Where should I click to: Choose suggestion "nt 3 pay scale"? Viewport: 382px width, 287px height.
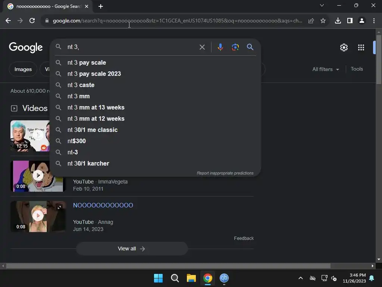156,63
